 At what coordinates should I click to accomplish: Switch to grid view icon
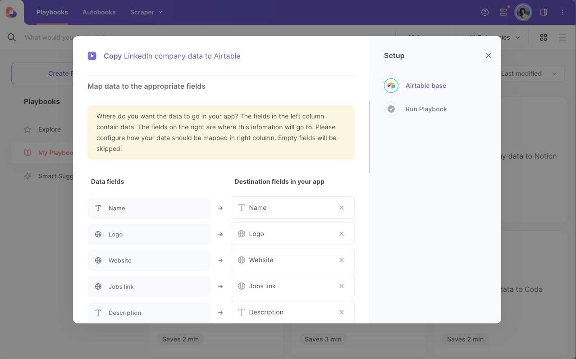tap(544, 37)
